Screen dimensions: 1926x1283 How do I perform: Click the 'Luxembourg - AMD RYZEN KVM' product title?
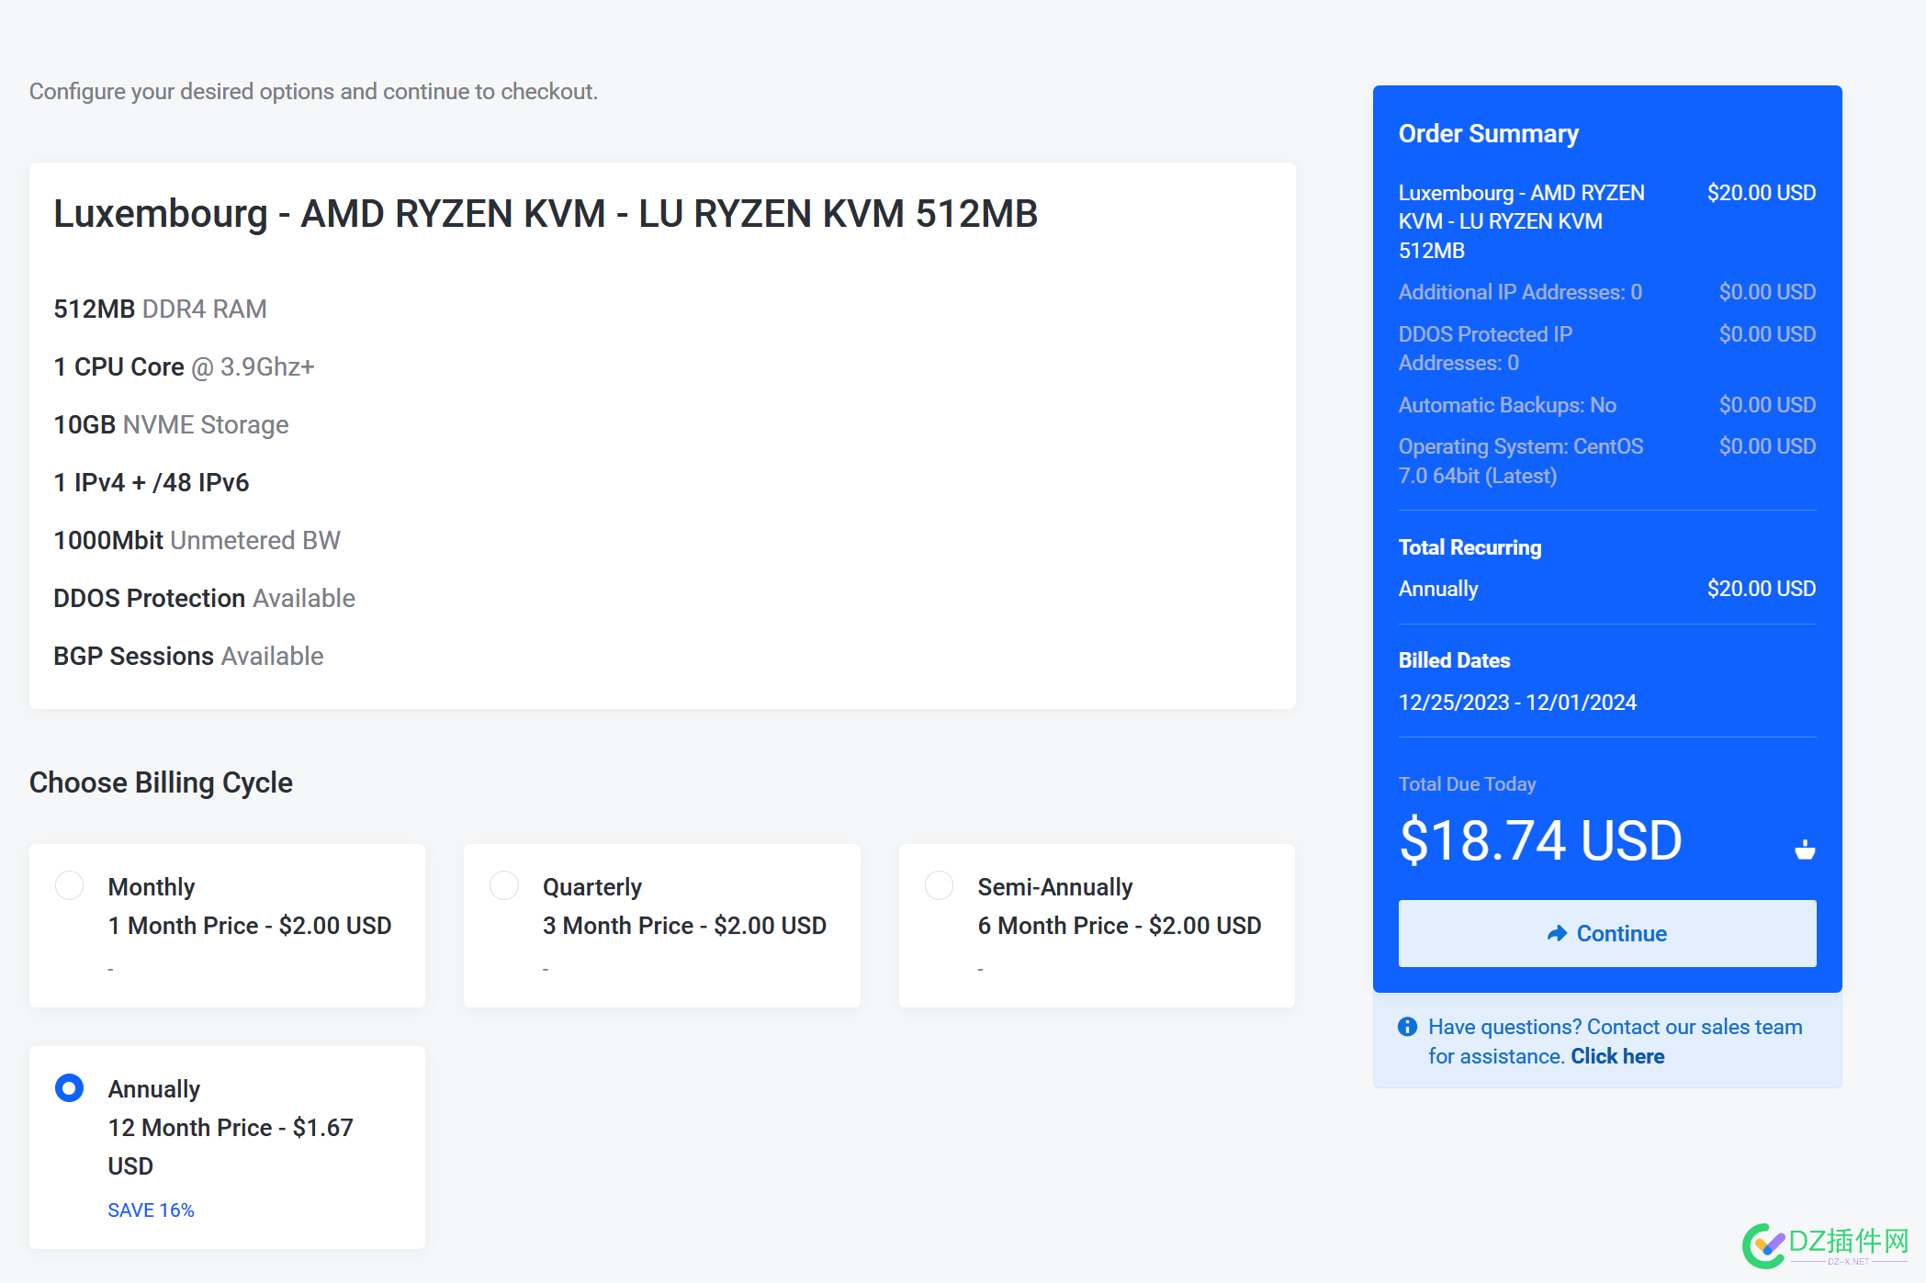pos(546,214)
